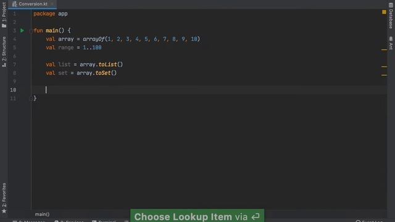Viewport: 395px width, 222px height.
Task: Click the Ant build panel icon
Action: click(391, 38)
